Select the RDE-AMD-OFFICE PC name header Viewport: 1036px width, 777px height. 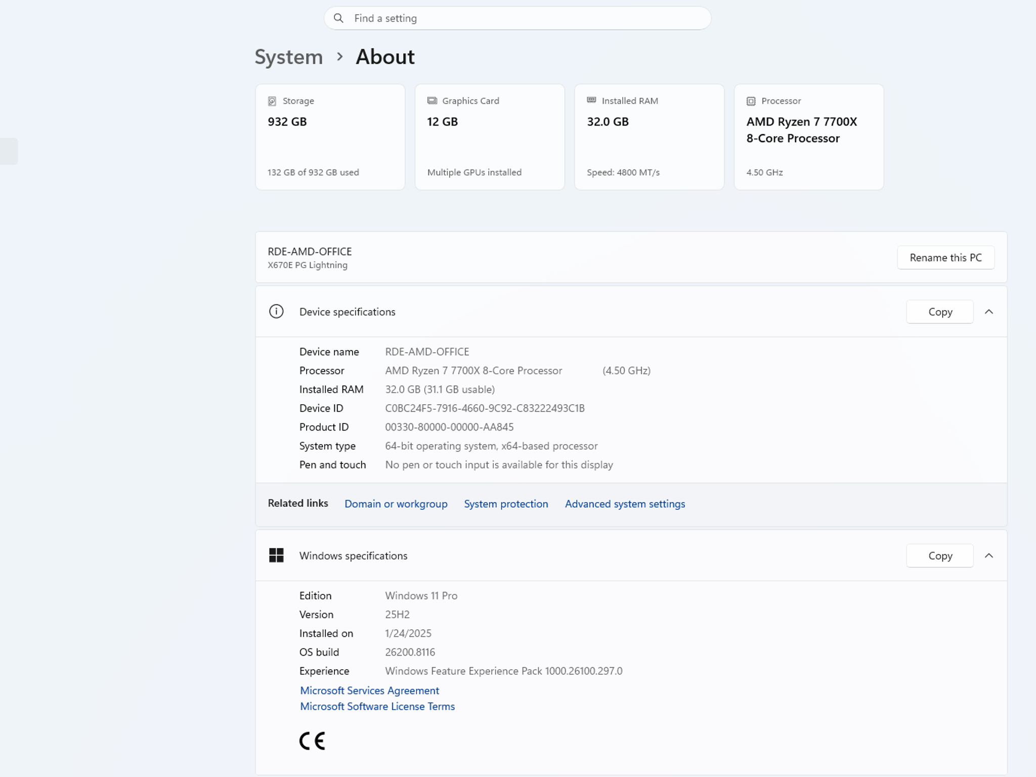click(310, 251)
